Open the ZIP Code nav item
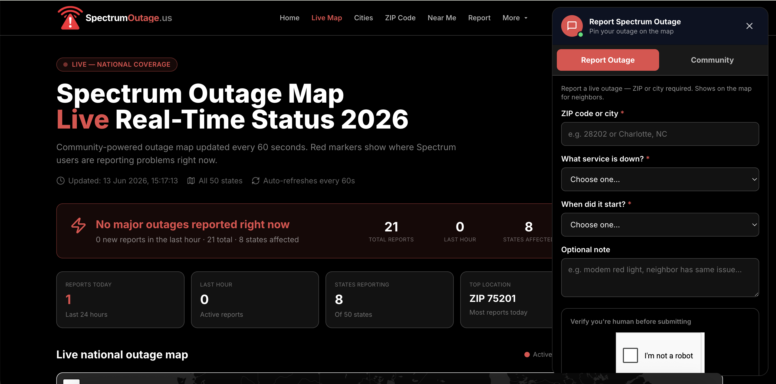The width and height of the screenshot is (776, 384). (400, 18)
